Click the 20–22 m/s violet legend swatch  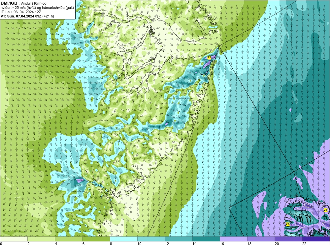[288, 239]
